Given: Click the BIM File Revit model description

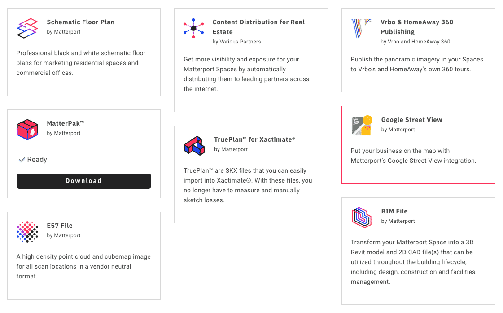Looking at the screenshot, I should [413, 262].
